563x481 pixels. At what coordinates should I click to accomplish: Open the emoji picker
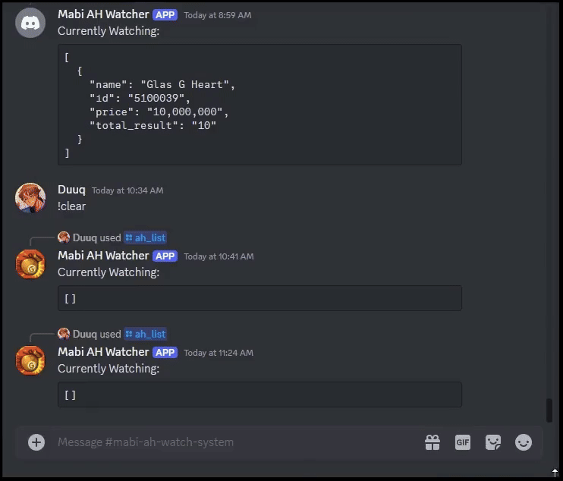524,442
